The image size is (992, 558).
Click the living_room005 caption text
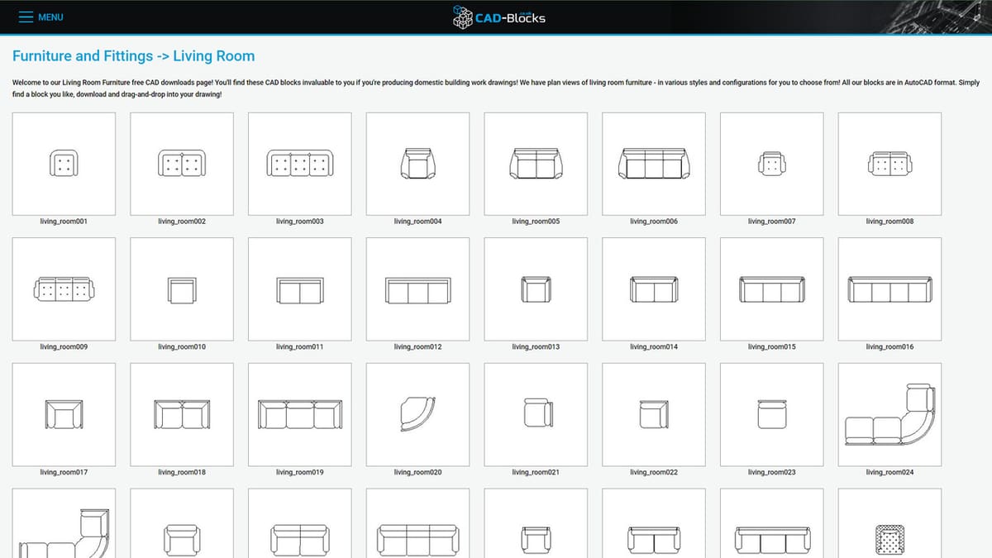[x=536, y=222]
